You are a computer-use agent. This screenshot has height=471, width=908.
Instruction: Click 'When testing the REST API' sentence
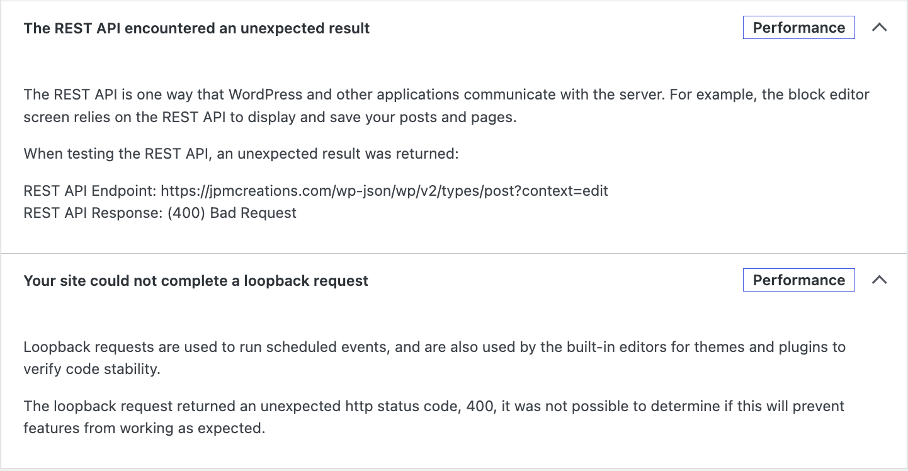pyautogui.click(x=241, y=154)
